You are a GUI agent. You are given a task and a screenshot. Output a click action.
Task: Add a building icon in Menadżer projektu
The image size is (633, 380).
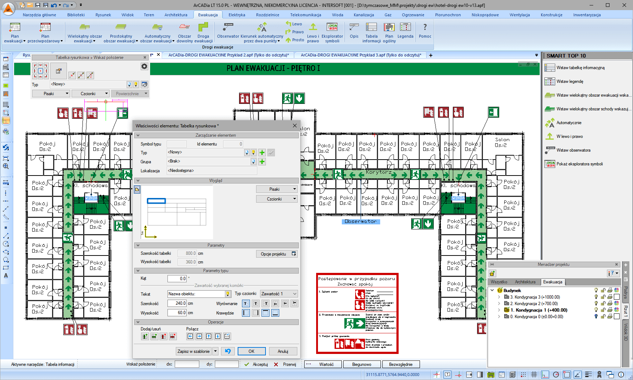coord(492,273)
